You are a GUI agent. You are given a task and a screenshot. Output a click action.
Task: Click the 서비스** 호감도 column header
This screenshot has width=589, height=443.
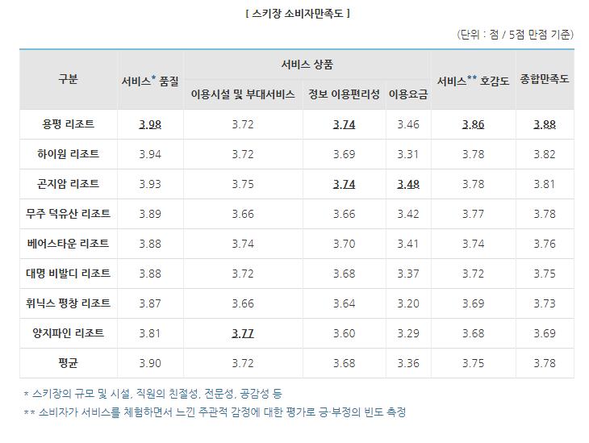tap(474, 81)
